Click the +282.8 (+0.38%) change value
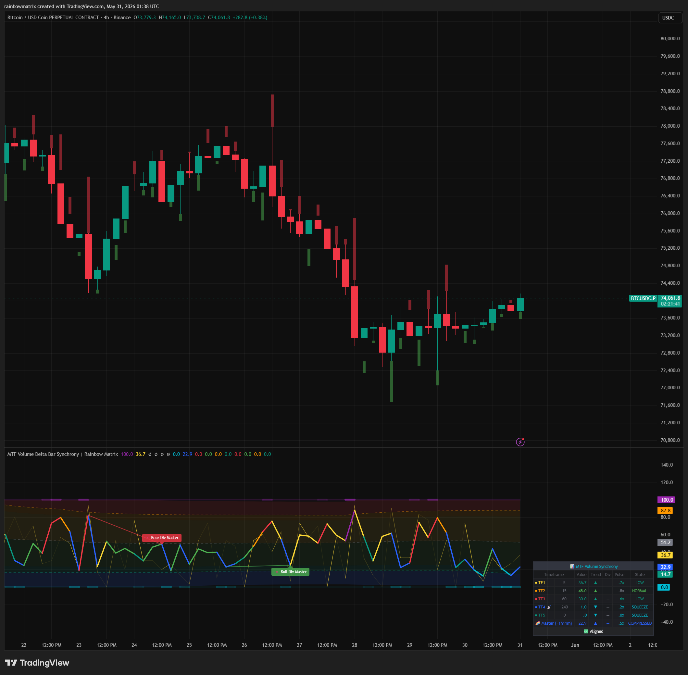The width and height of the screenshot is (688, 675). tap(250, 18)
